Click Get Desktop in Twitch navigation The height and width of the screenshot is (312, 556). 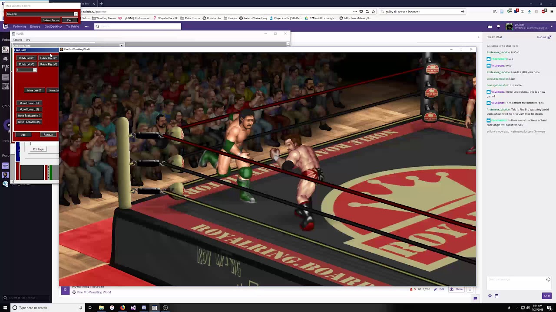pos(53,26)
